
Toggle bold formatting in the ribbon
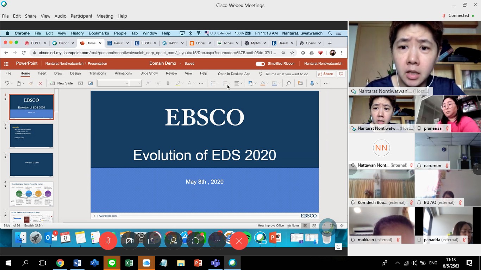tap(168, 83)
